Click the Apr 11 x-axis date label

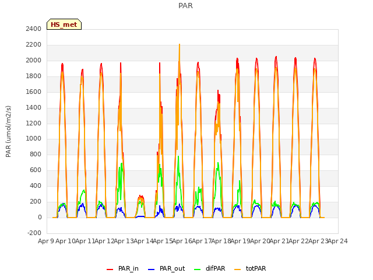pyautogui.click(x=85, y=241)
